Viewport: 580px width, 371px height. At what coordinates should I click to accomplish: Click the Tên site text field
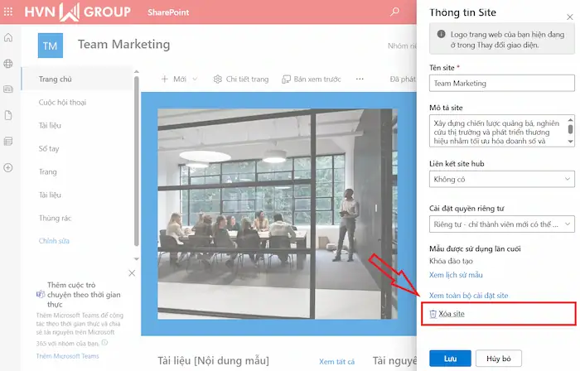pos(502,83)
